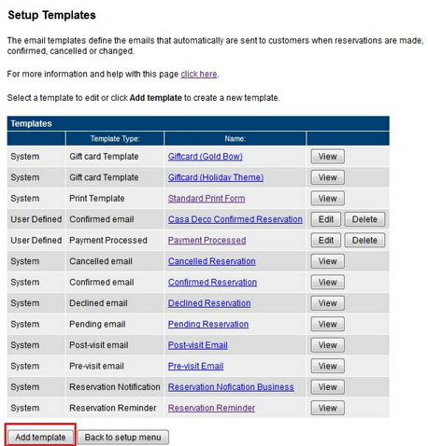Go back to setup menu
Viewport: 428px width, 446px height.
[x=122, y=437]
